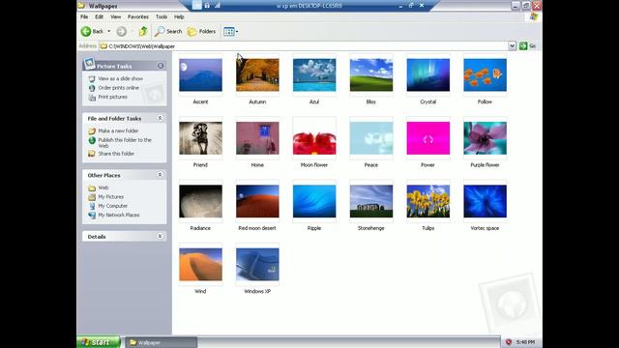Open the Tools menu

[162, 17]
